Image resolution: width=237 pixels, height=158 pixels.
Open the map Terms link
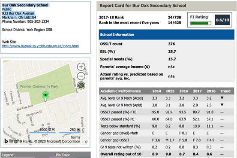click(75, 137)
